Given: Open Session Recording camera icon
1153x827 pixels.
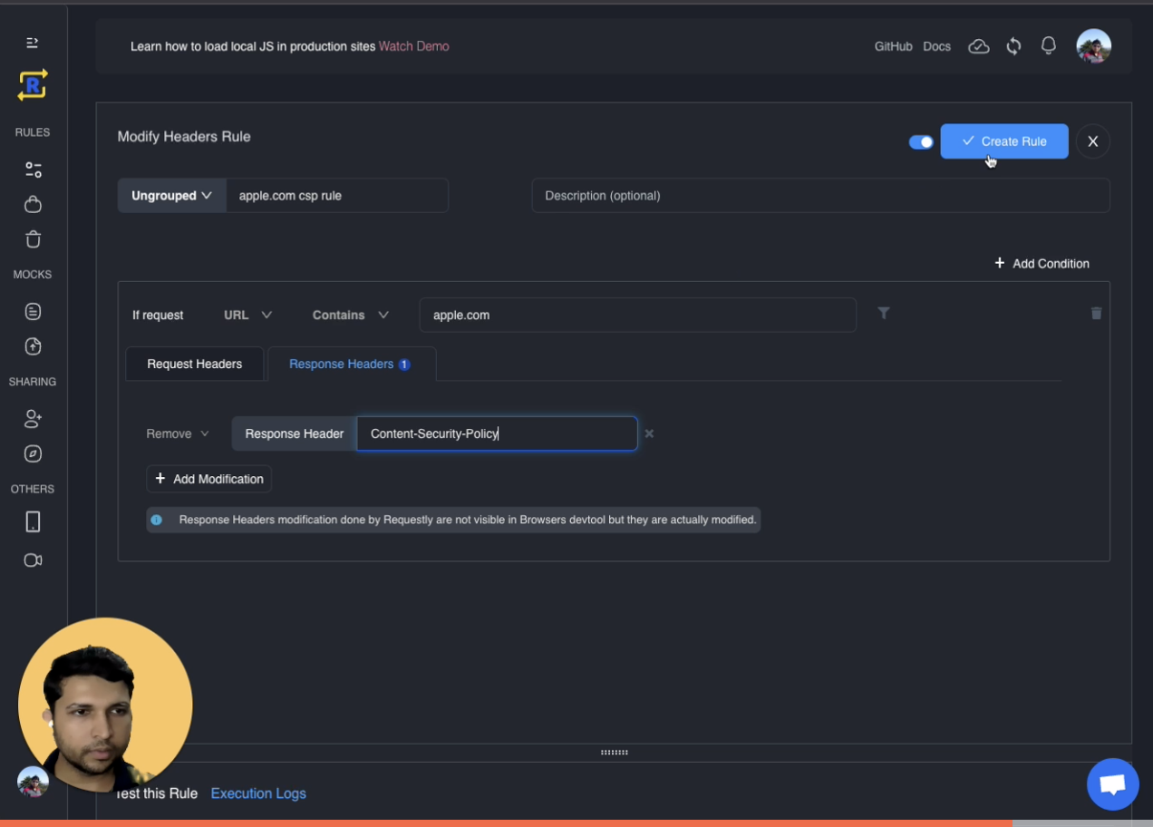Looking at the screenshot, I should click(x=33, y=560).
